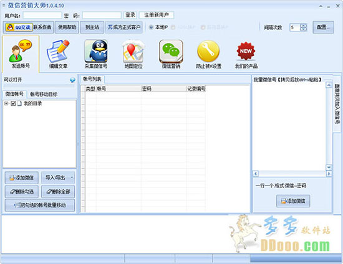Open the 防止被K设置 wrench icon

(x=208, y=54)
